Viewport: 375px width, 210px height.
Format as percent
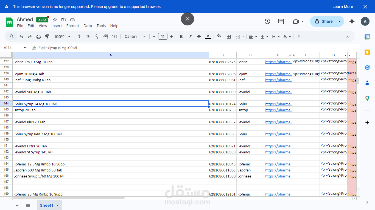88,36
